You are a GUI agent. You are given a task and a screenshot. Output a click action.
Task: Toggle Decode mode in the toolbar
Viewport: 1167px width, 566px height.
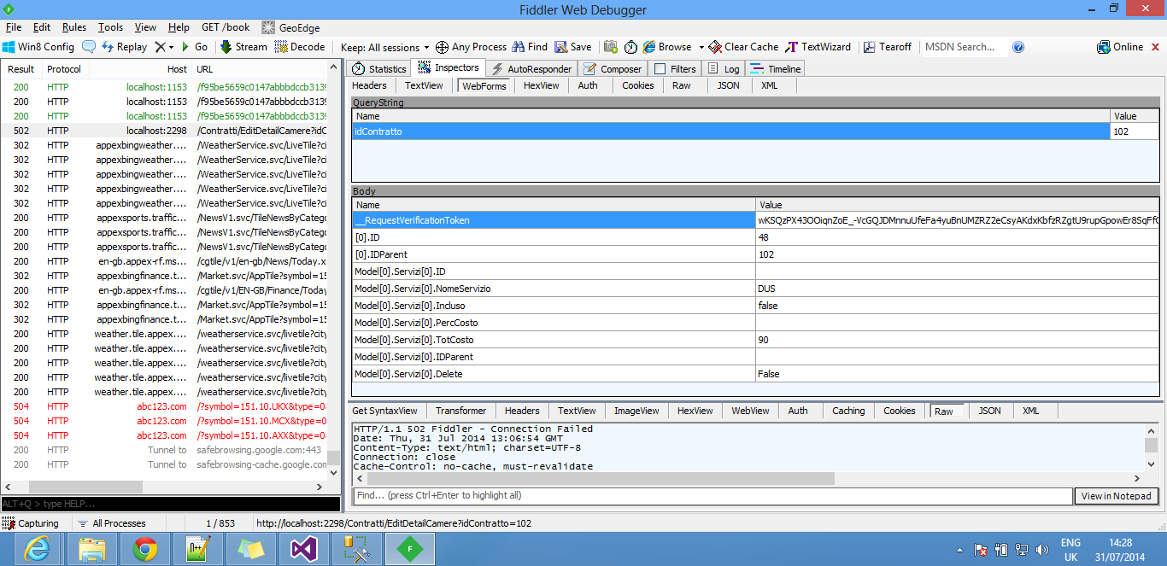coord(300,47)
